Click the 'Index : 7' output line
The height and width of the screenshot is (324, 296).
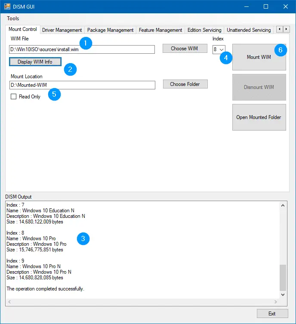pos(15,205)
